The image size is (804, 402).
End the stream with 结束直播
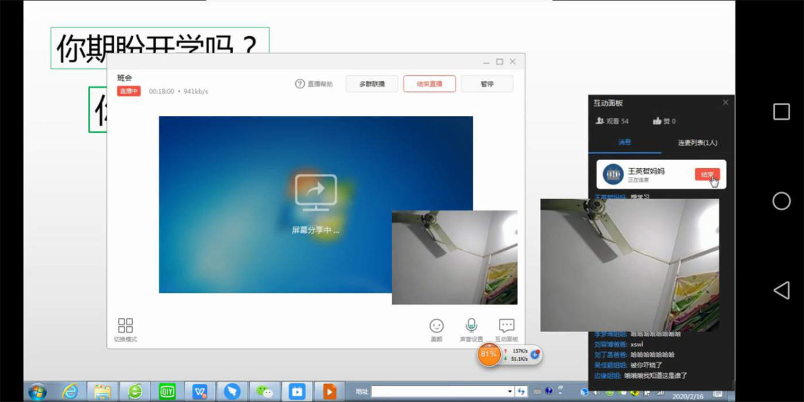coord(429,84)
